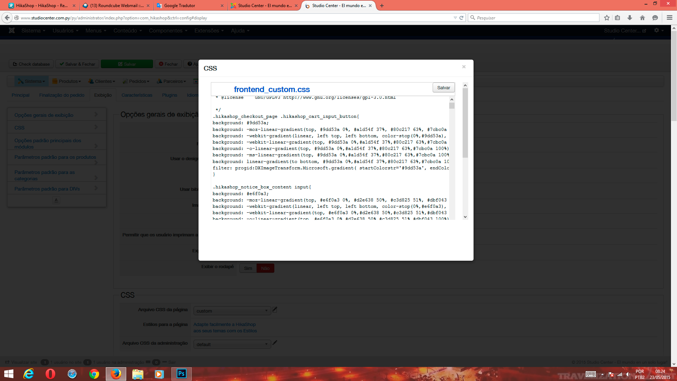The height and width of the screenshot is (381, 677).
Task: Launch Photoshop from the taskbar
Action: pos(182,374)
